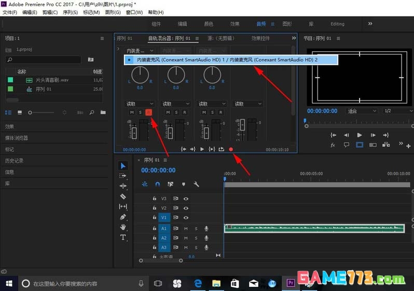Screen dimensions: 414x291
Task: Select the Razor tool
Action: (x=123, y=196)
